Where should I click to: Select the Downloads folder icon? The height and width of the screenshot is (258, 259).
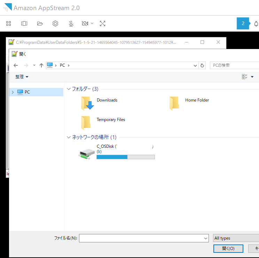tap(87, 103)
